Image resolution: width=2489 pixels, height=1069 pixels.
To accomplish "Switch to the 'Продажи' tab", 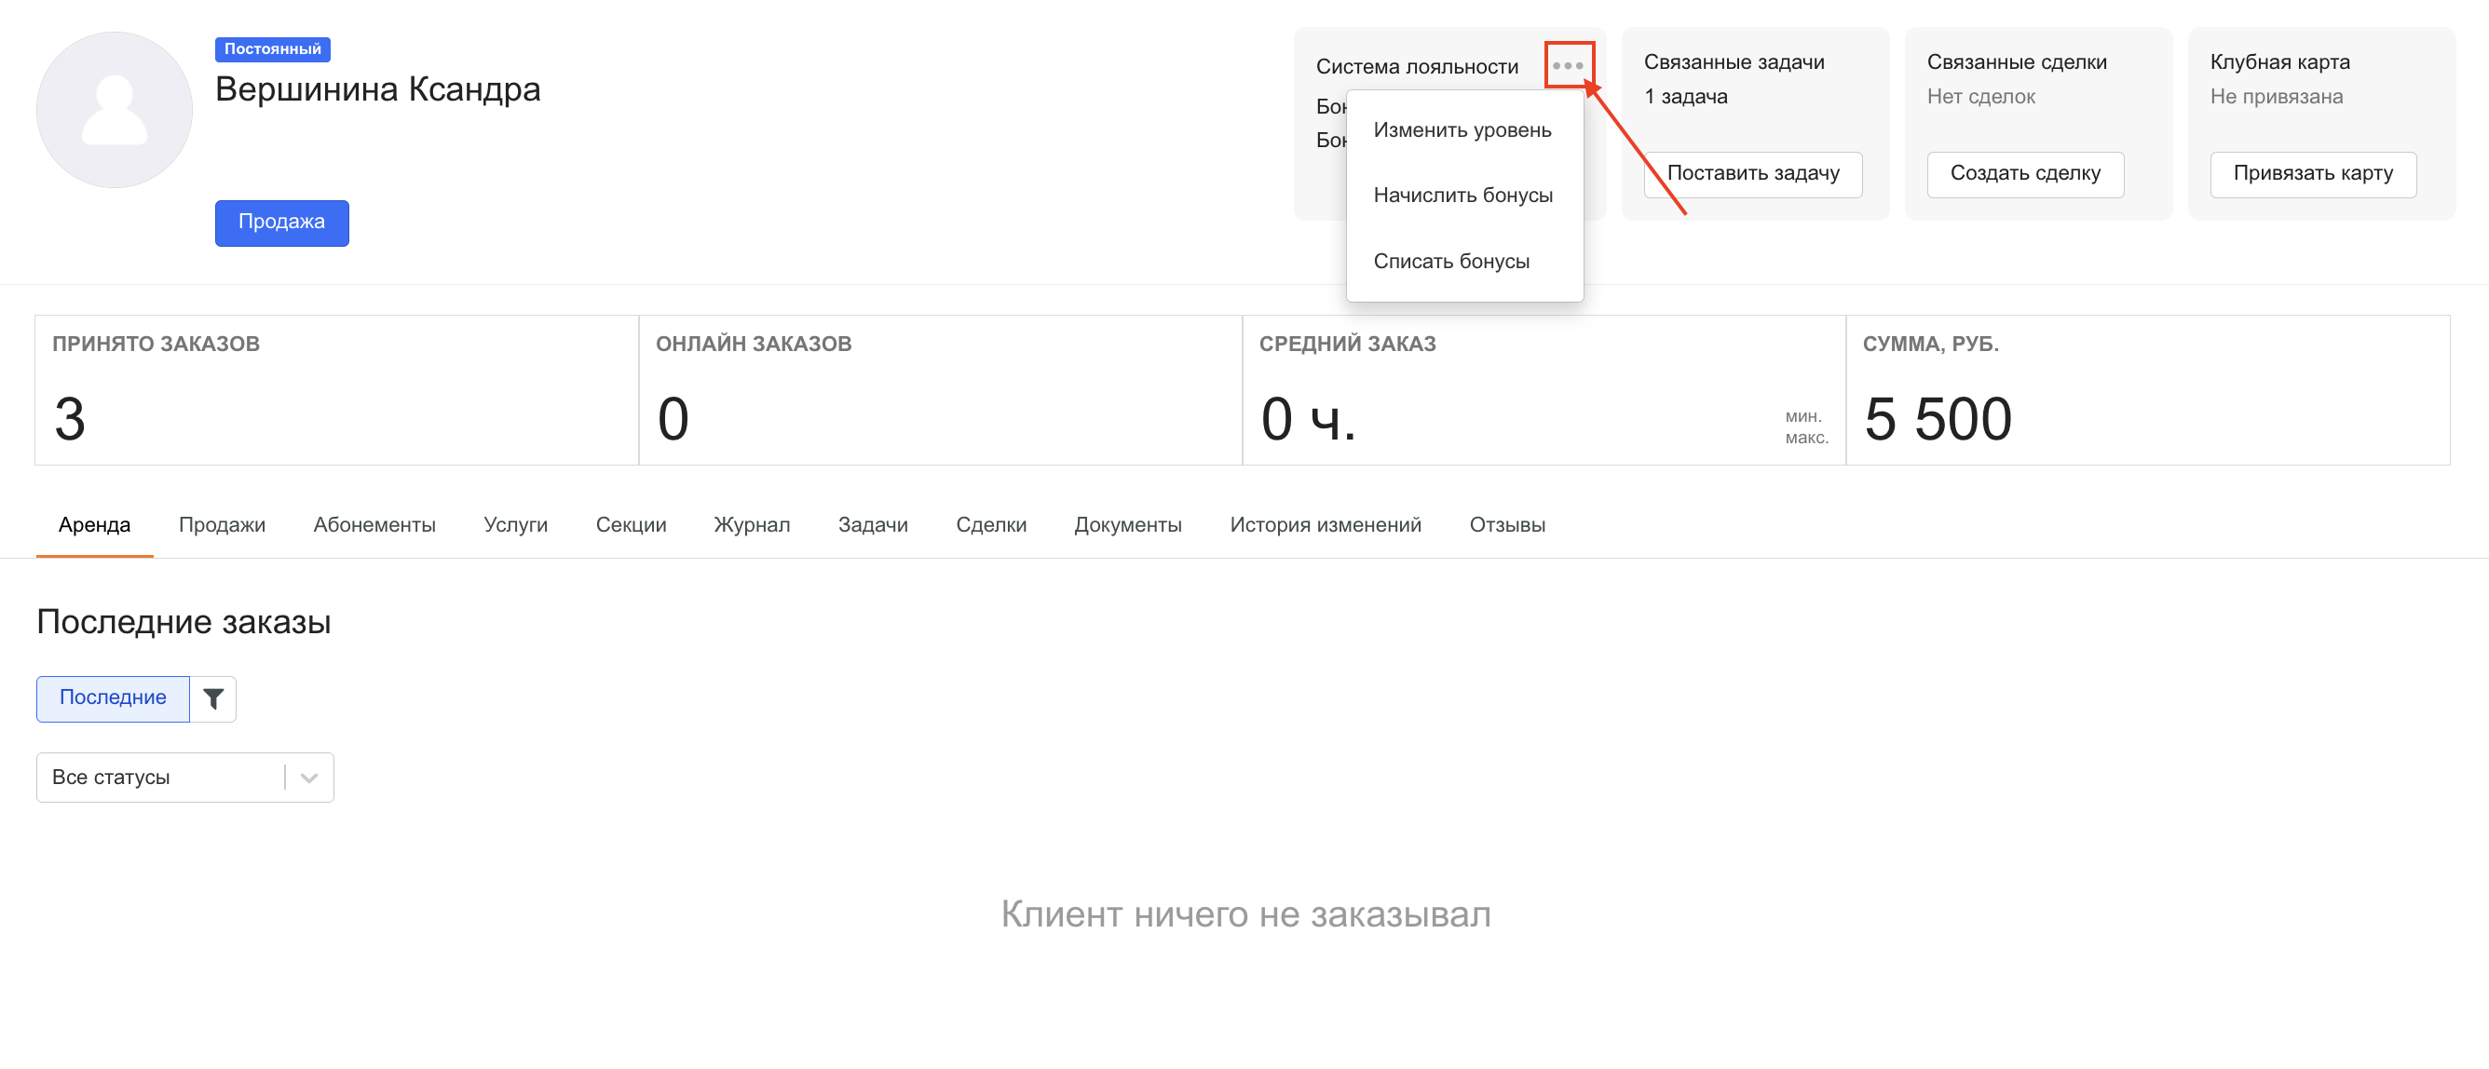I will (222, 525).
